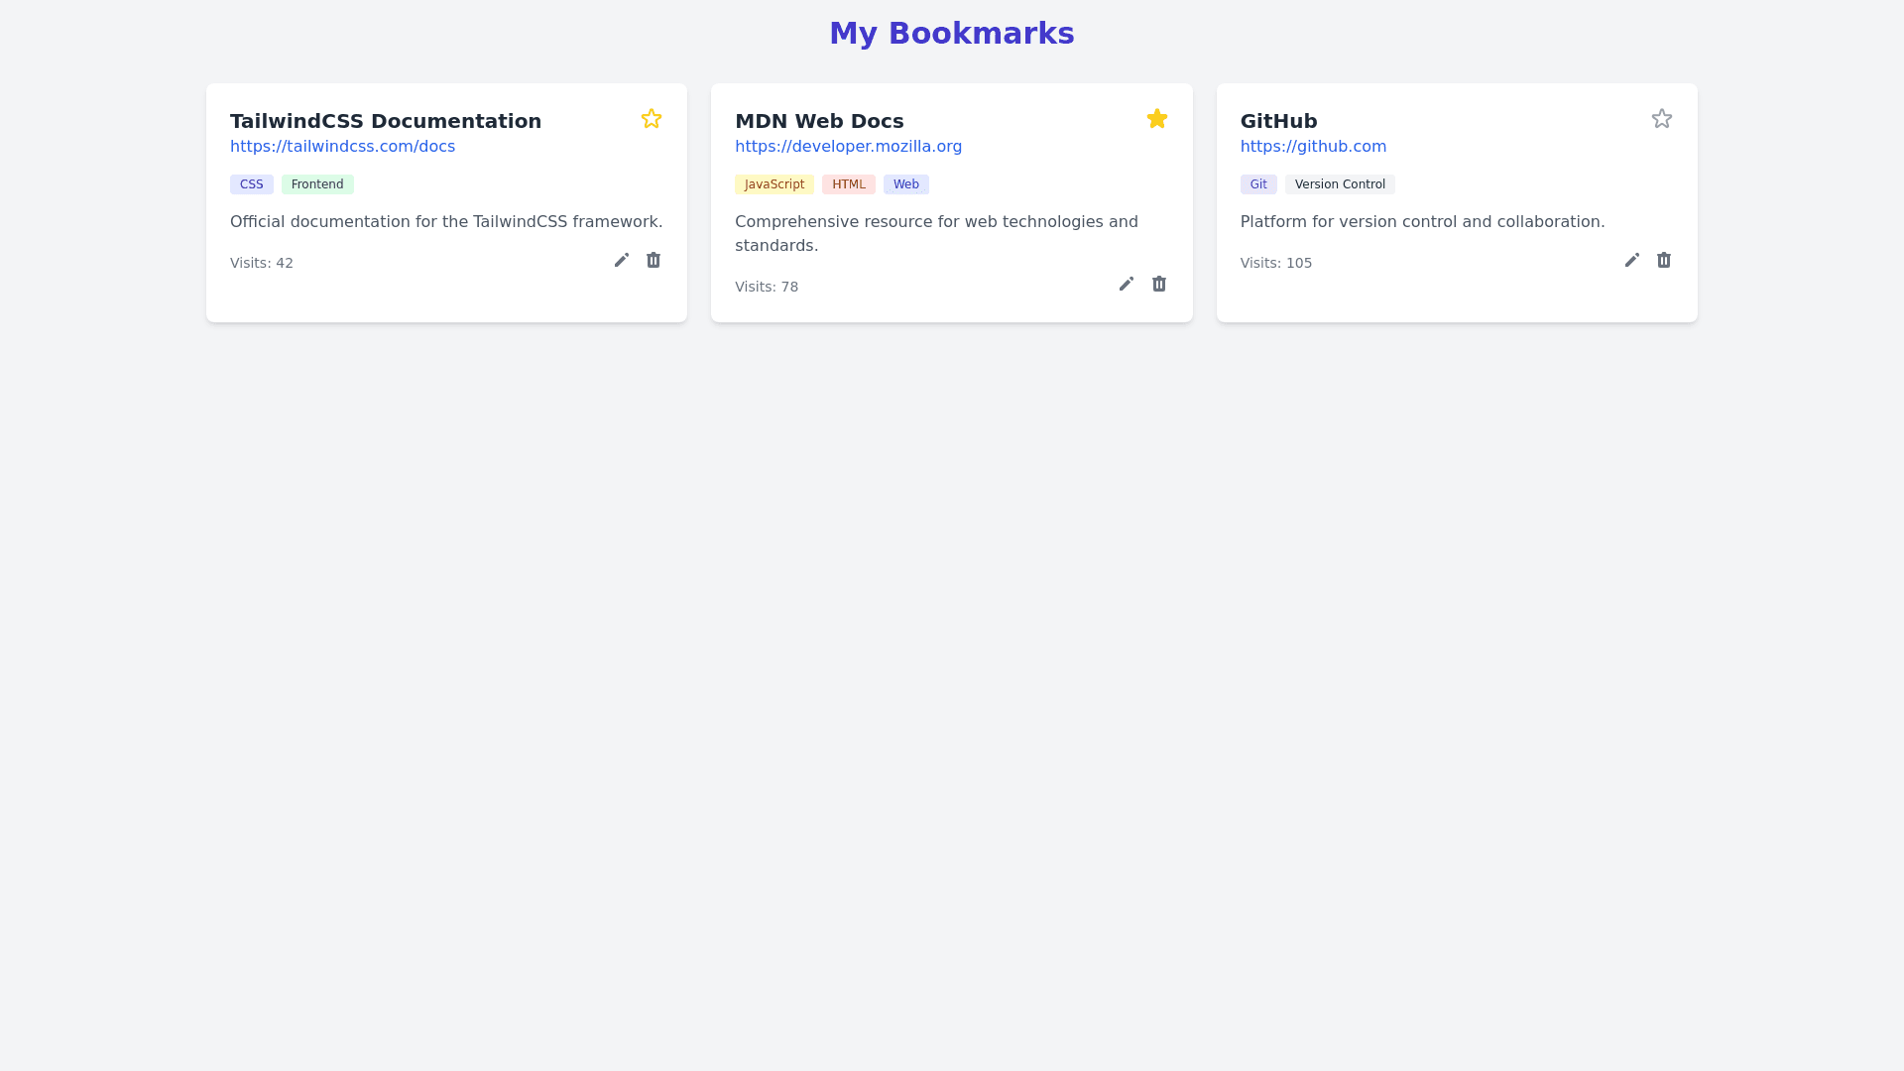Mark GitHub as favorite with star

click(1662, 119)
